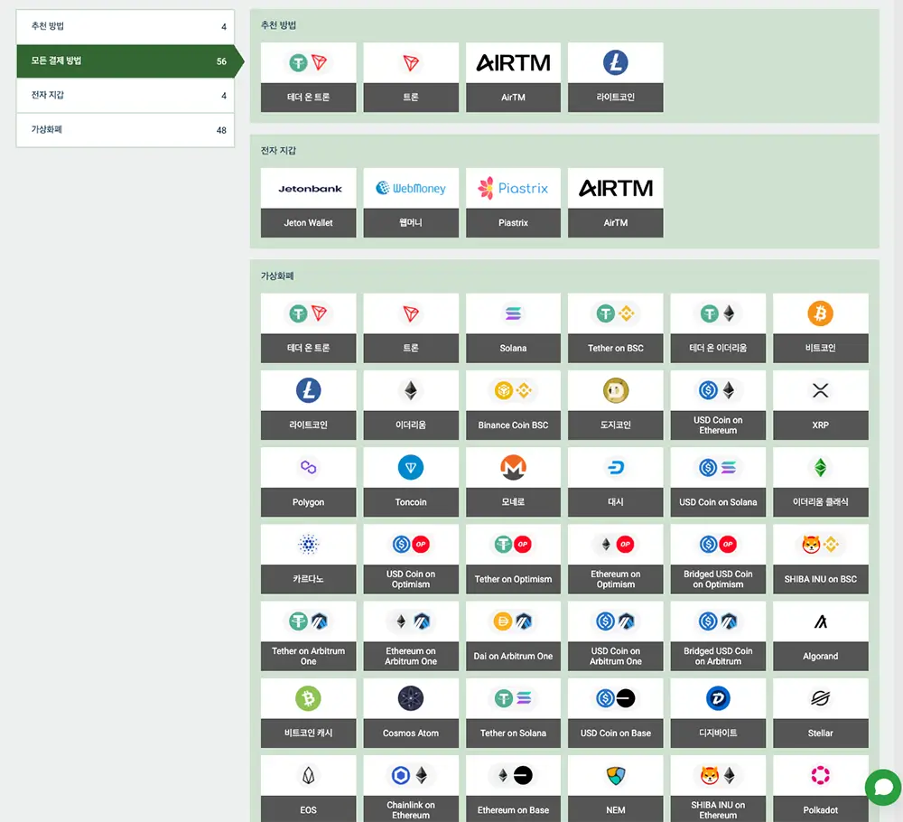This screenshot has height=822, width=903.
Task: Choose 라이트코인 in the 추천 방법 section
Action: (616, 77)
